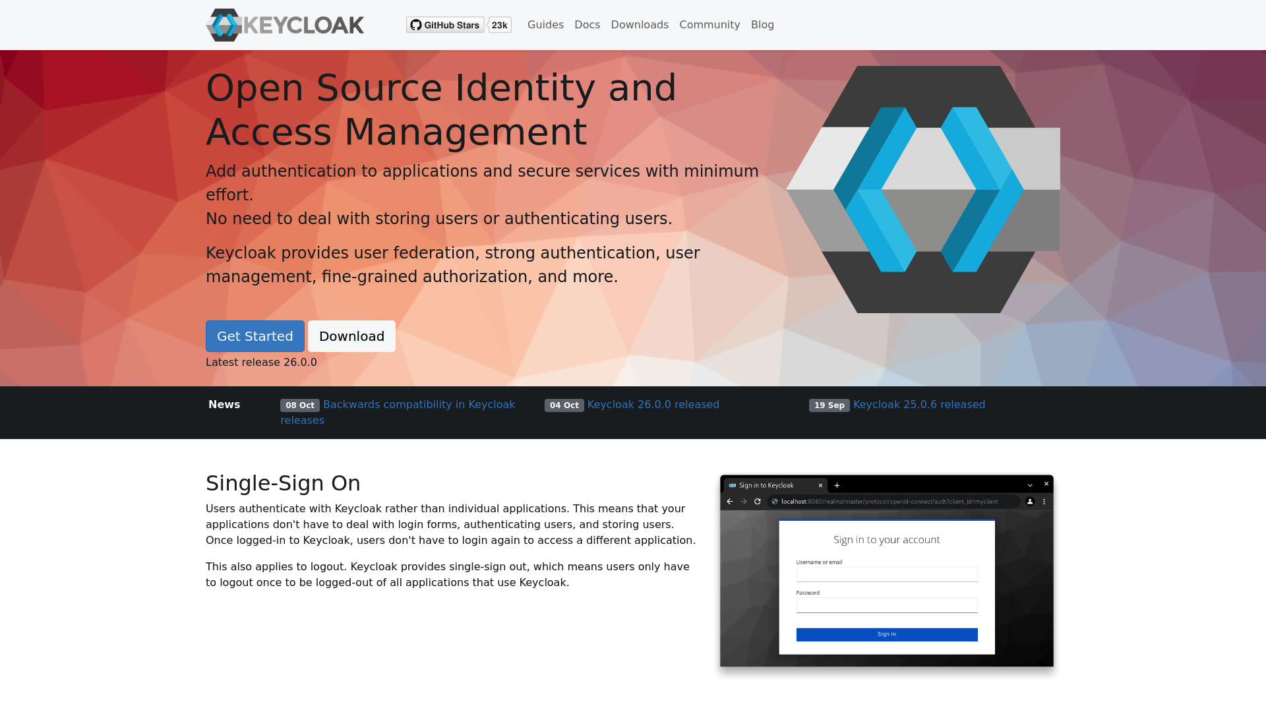Click Keycloak 25.0.6 released news link
The height and width of the screenshot is (712, 1266).
click(919, 404)
